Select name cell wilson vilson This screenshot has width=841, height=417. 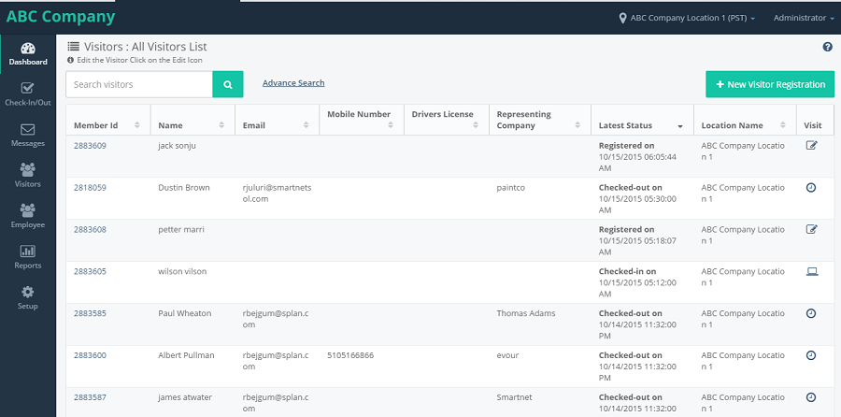(x=182, y=271)
